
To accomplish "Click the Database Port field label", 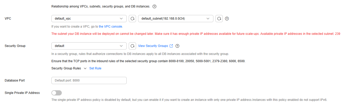I will pos(15,80).
